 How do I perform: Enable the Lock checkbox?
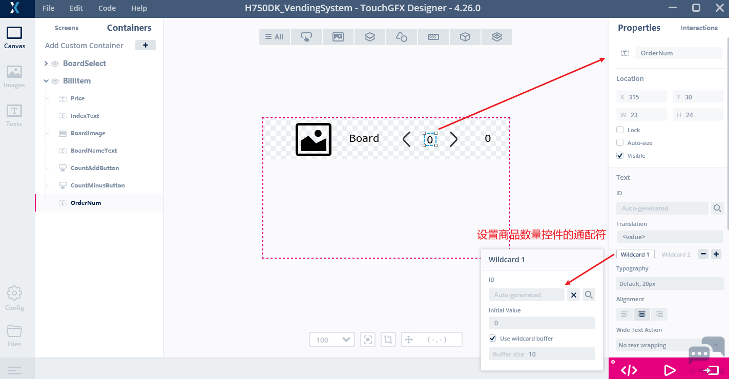(620, 130)
